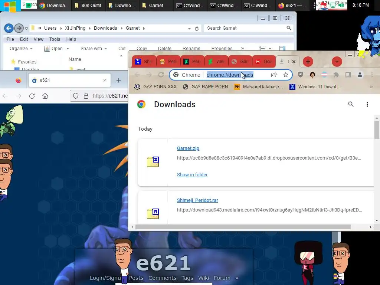Image resolution: width=380 pixels, height=285 pixels.
Task: Open Chrome extensions puzzle icon
Action: coord(336,75)
